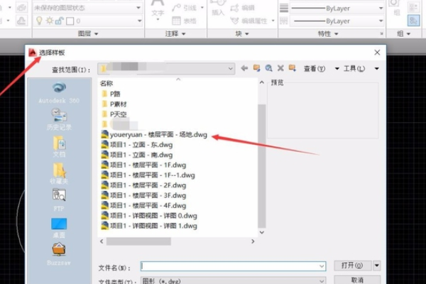Click the 表格 table tool
Viewport: 426px width, 284px height.
(185, 21)
